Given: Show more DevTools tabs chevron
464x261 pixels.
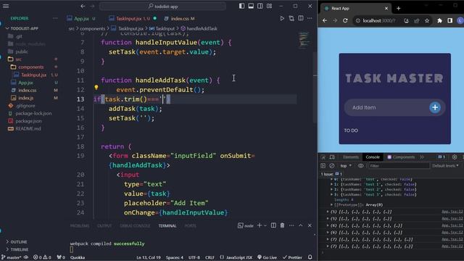Looking at the screenshot, I should point(422,157).
